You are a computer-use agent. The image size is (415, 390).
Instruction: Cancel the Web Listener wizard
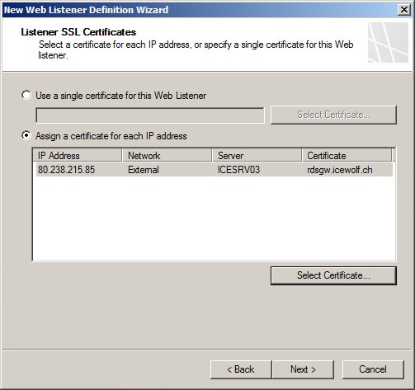tap(373, 369)
